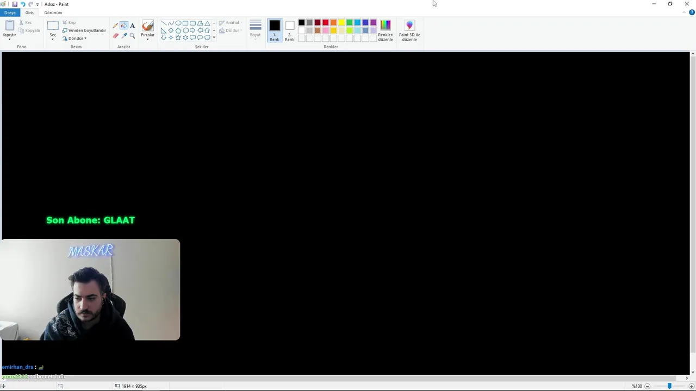Select the Five-point star shape
Image resolution: width=696 pixels, height=391 pixels.
[178, 37]
